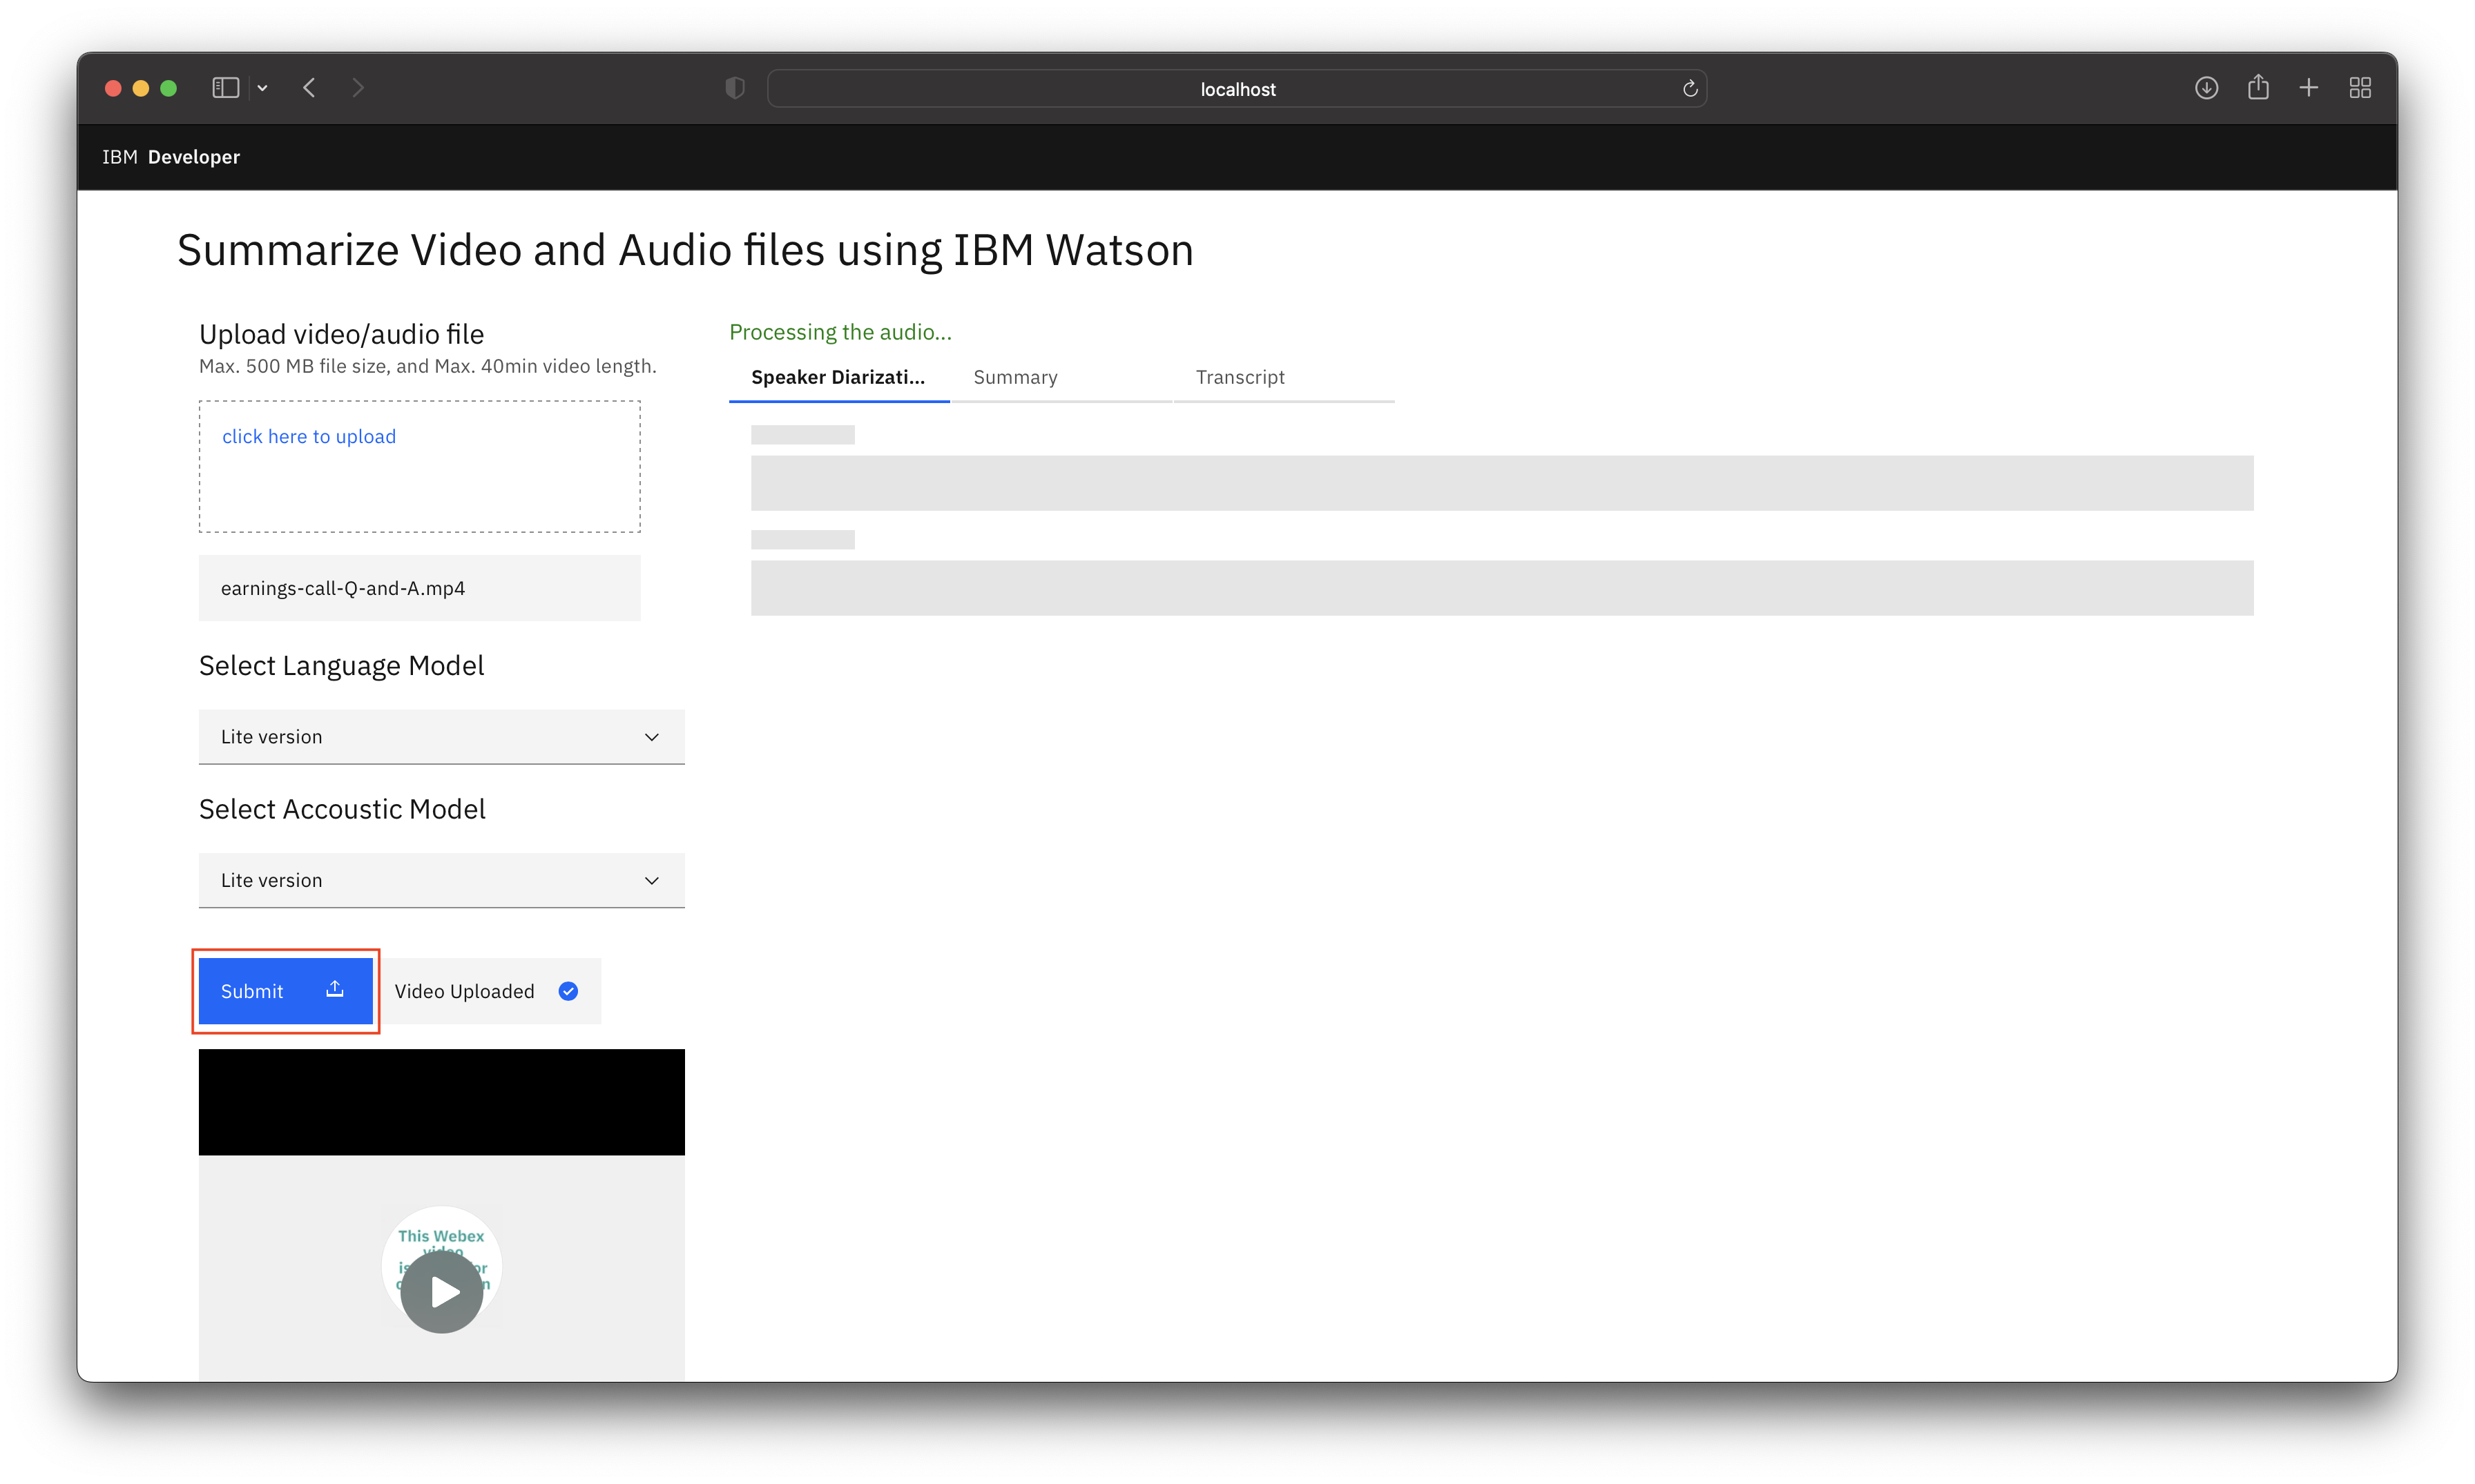Click the IBM Developer header link
2475x1484 pixels.
(x=171, y=157)
